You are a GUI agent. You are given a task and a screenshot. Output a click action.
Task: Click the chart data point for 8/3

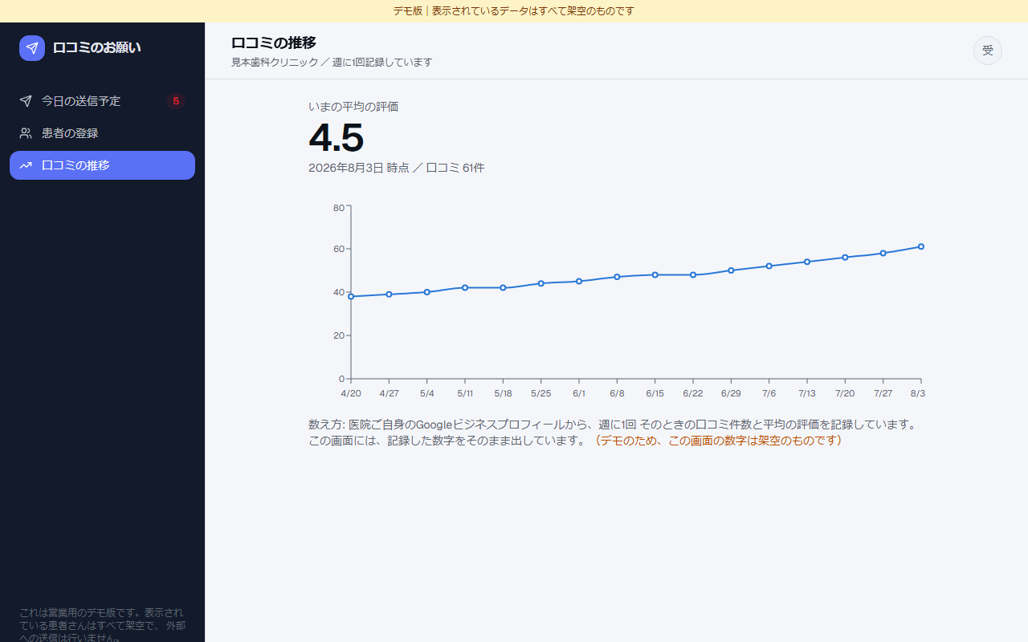point(921,246)
